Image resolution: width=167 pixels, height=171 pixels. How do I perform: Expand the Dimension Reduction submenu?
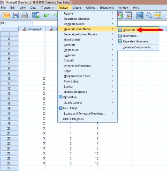88,66
